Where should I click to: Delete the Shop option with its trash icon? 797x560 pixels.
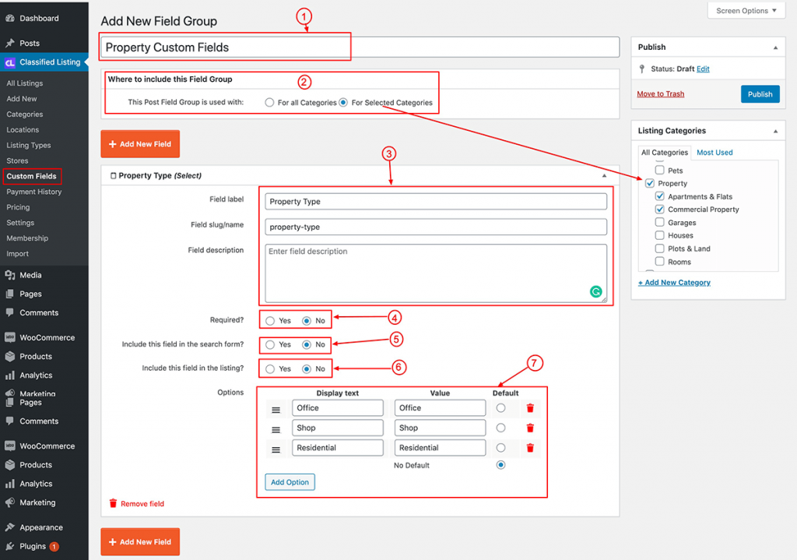[x=530, y=428]
